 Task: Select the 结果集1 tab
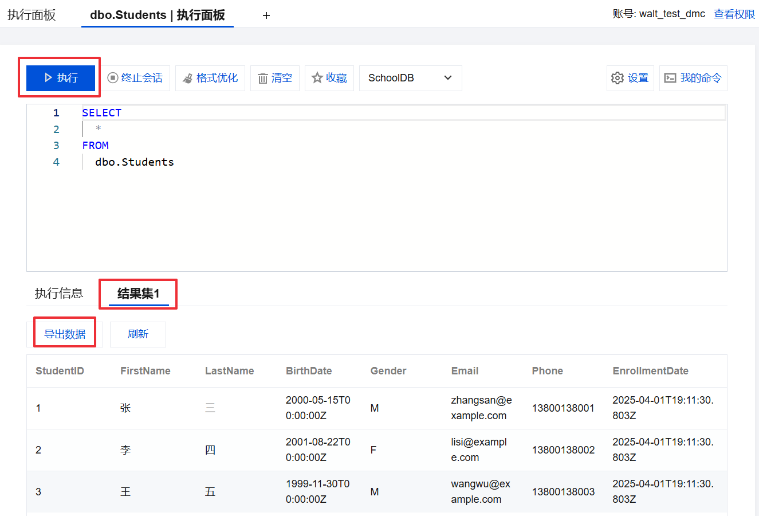(x=138, y=294)
